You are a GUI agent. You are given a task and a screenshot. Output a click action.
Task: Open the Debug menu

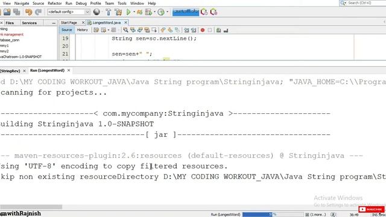pos(81,4)
